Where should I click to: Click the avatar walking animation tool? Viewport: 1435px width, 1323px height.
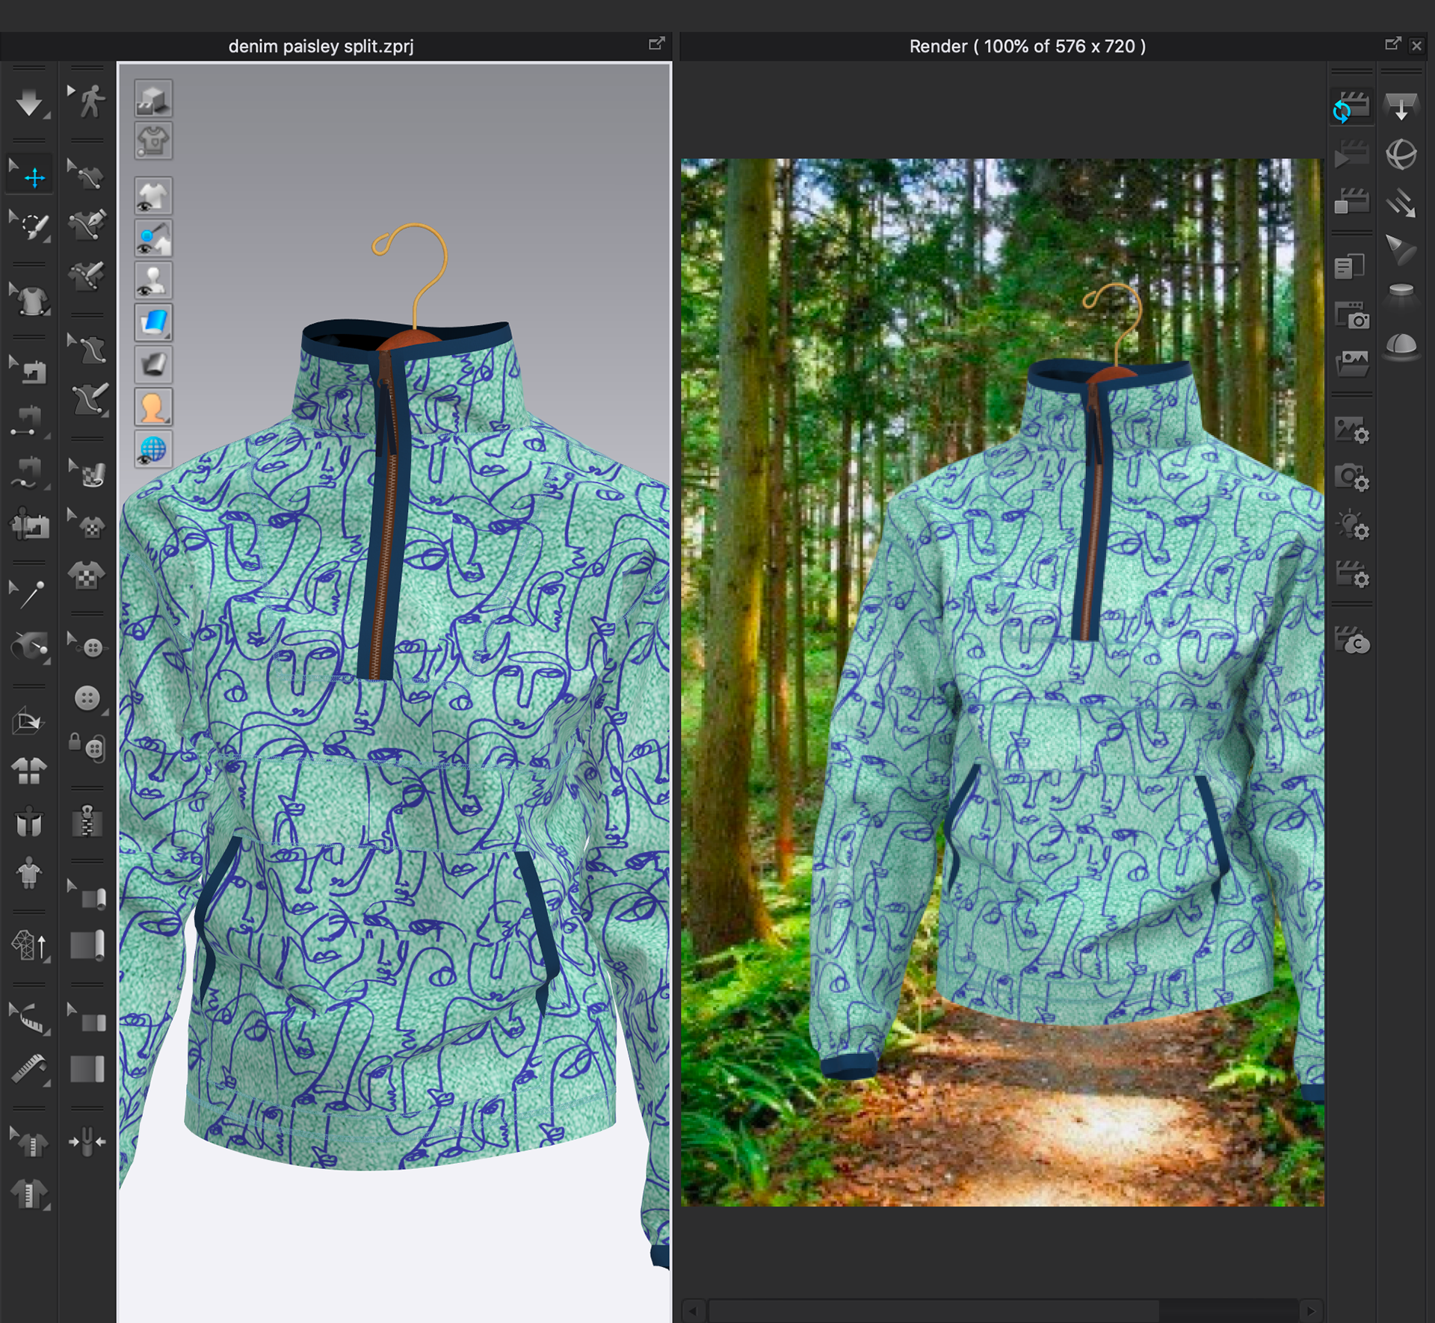tap(88, 101)
